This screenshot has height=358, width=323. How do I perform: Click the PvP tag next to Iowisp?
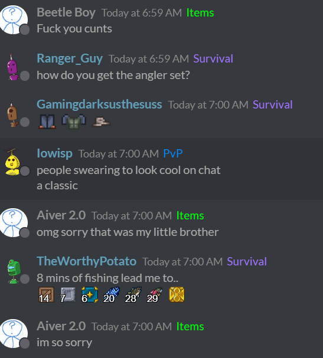coord(173,153)
